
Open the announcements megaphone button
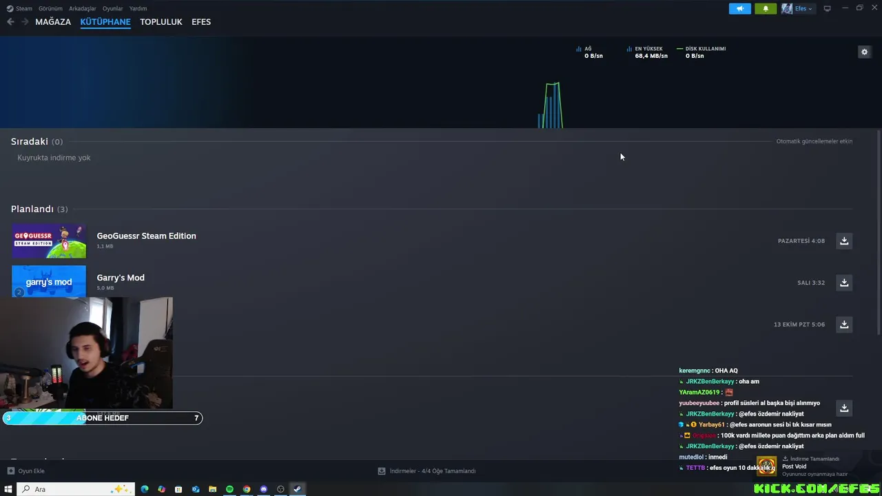click(x=740, y=8)
